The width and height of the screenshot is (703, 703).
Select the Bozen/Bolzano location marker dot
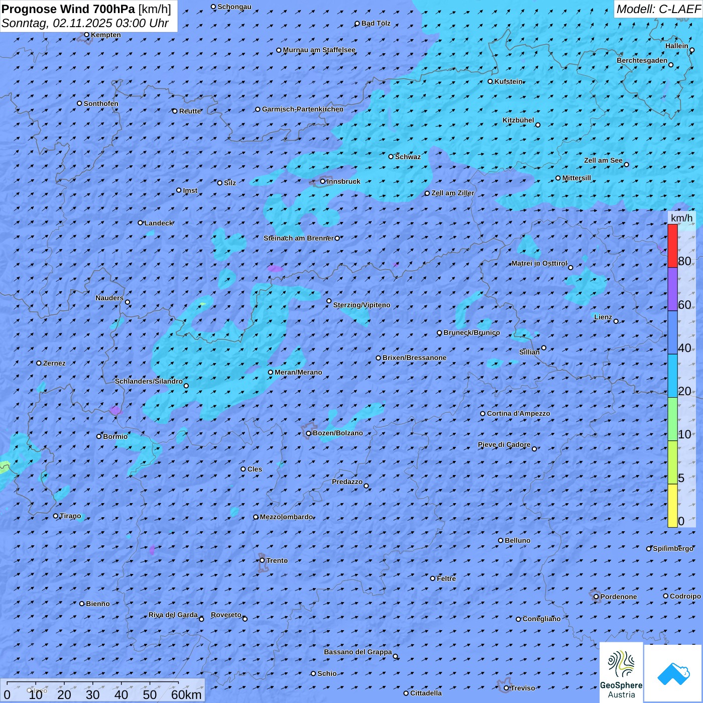pos(309,433)
